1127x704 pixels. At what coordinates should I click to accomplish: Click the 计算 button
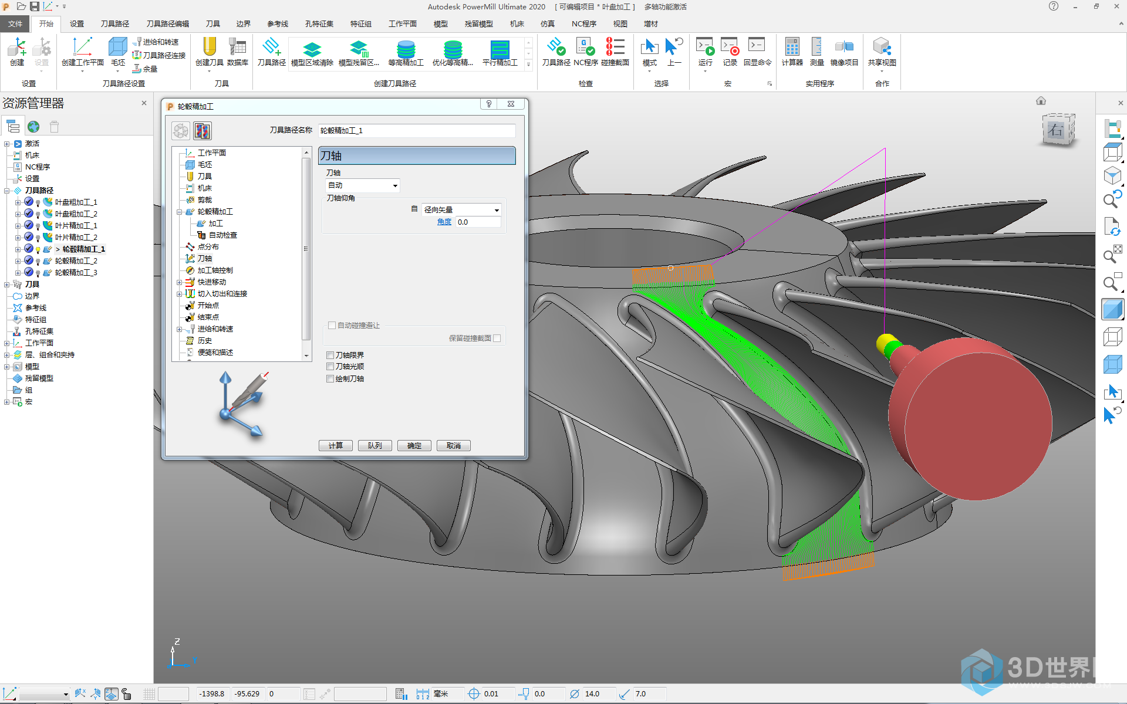click(x=335, y=446)
